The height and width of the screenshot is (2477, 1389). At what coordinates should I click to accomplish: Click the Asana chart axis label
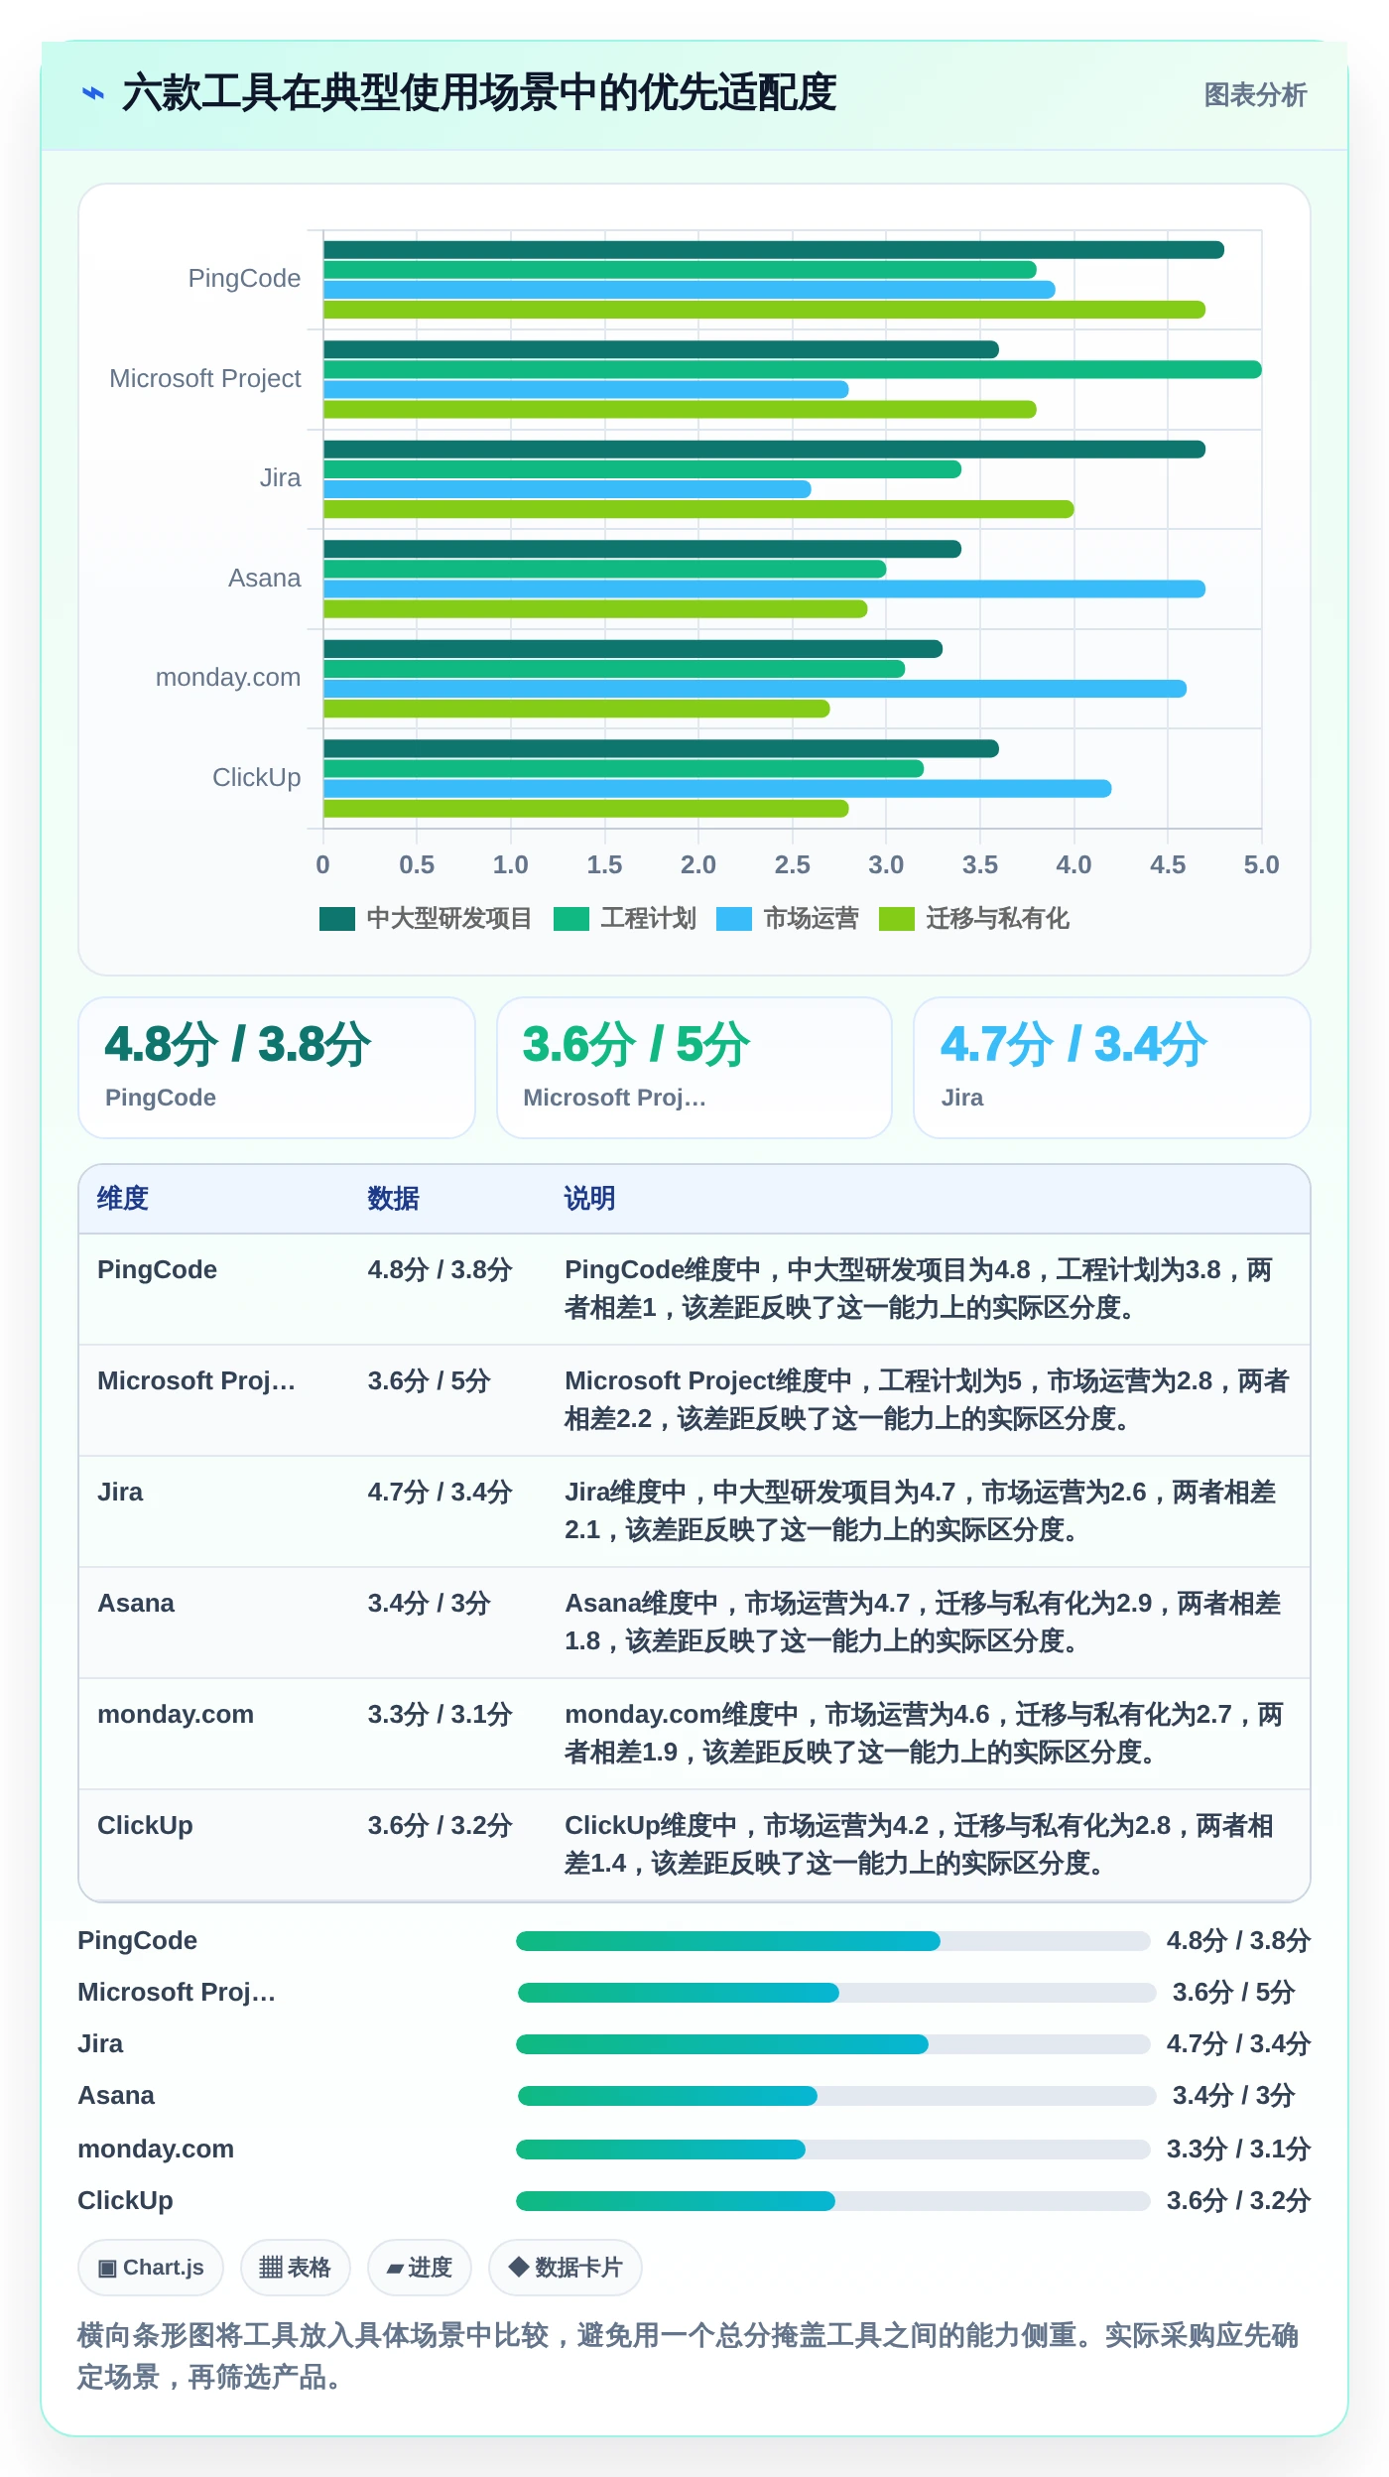264,579
